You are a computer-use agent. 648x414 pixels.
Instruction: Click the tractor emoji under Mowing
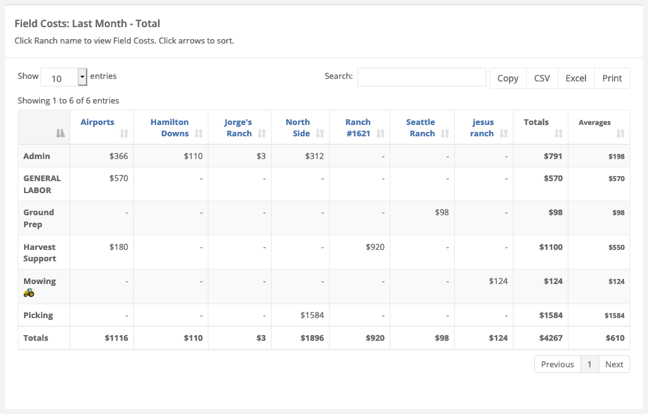click(29, 293)
